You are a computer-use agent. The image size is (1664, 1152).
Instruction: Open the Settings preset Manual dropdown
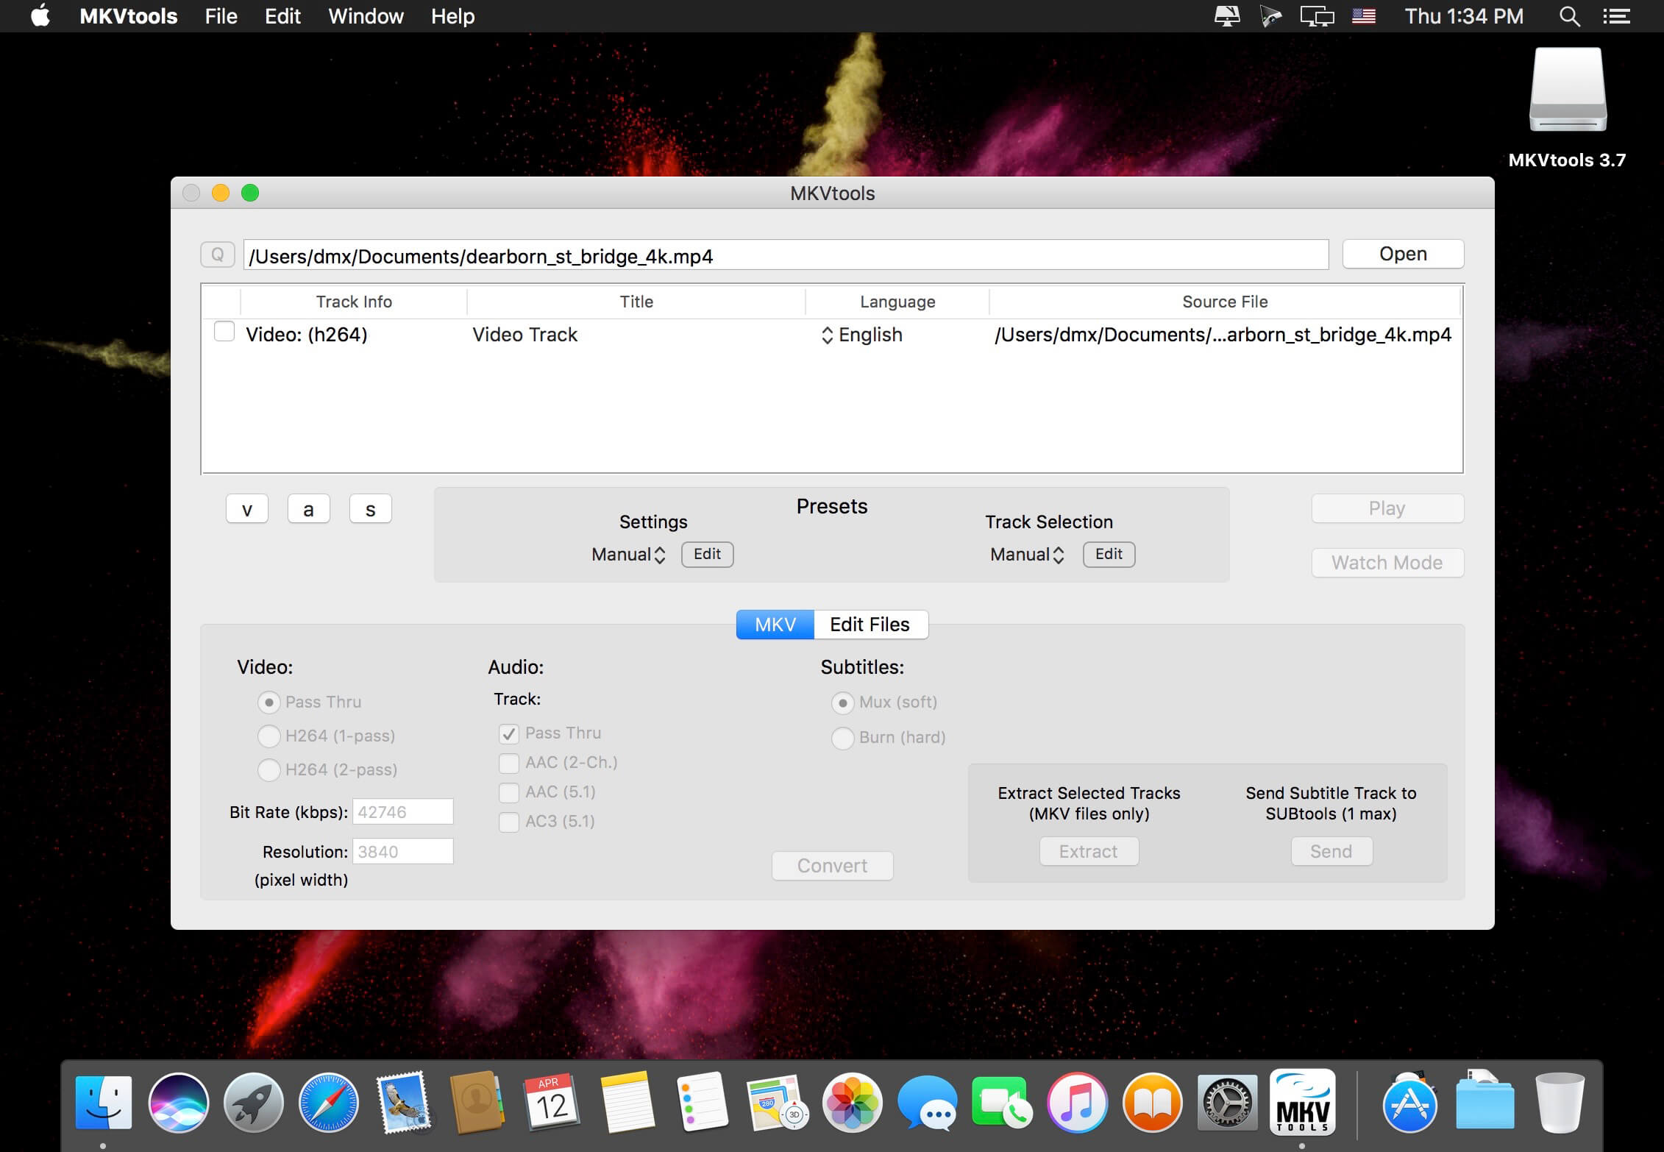pos(629,555)
